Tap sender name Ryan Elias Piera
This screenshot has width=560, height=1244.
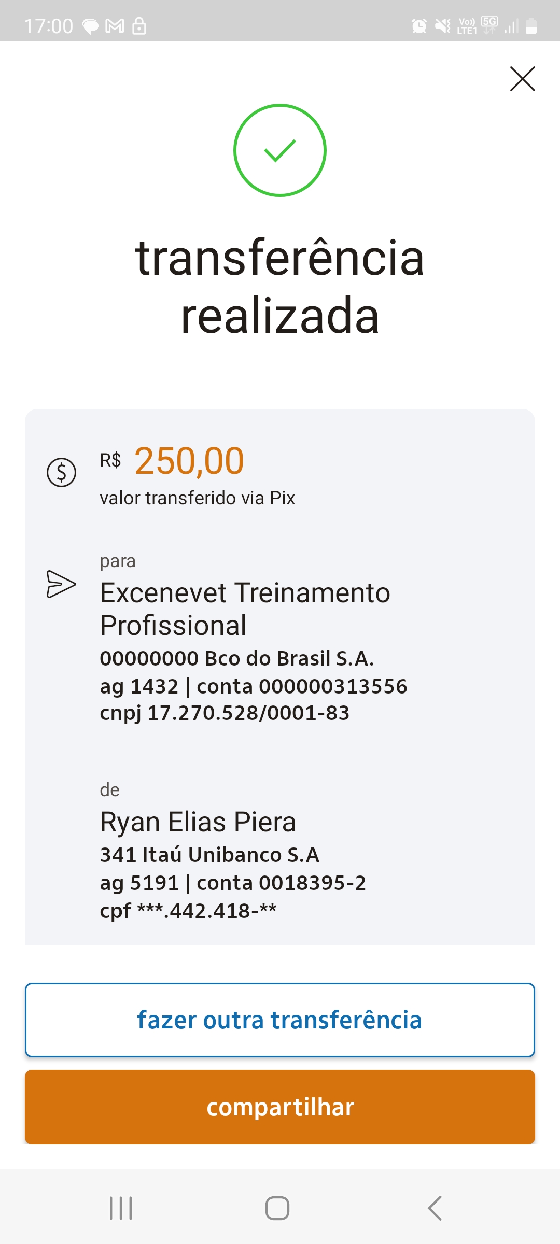click(x=198, y=822)
